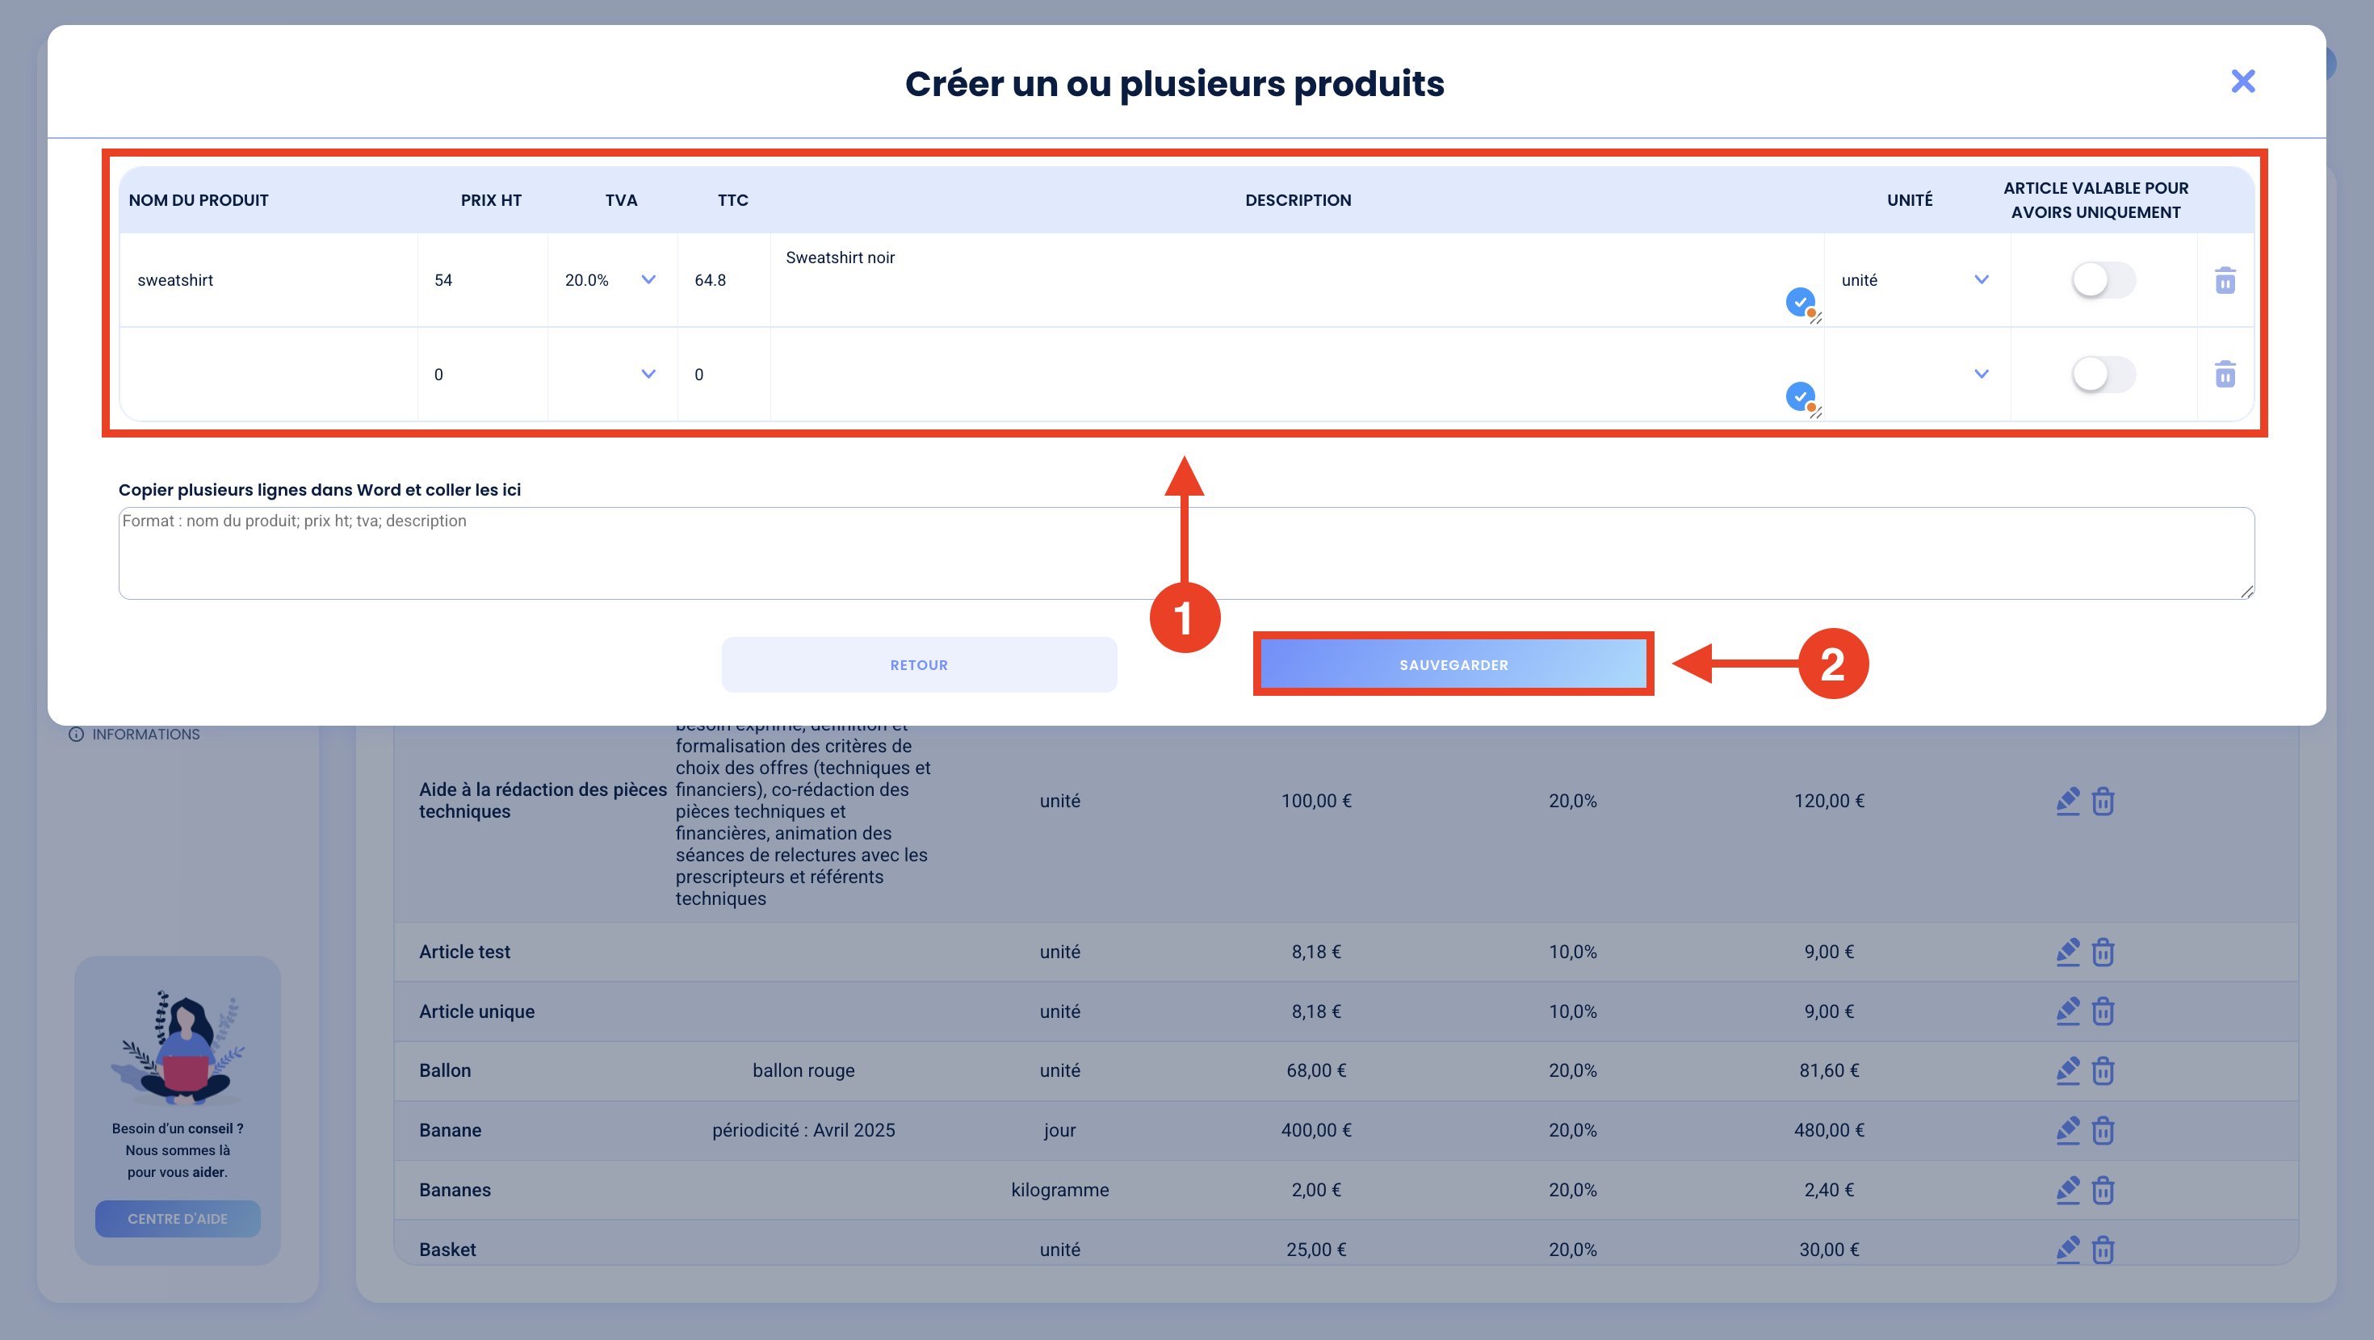Edit the Article test product
2374x1340 pixels.
click(2067, 952)
